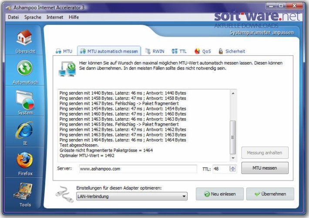309x218 pixels.
Task: Expand the LAN-Verbindung adapter dropdown
Action: coord(132,197)
